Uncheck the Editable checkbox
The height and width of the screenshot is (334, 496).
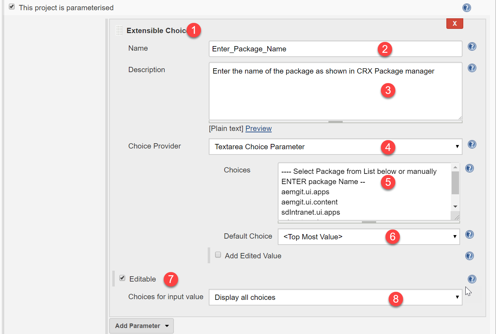tap(122, 278)
